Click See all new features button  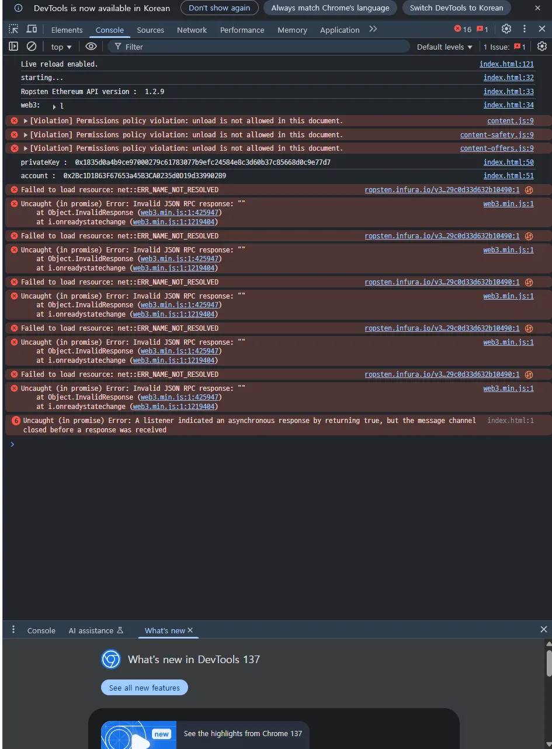tap(144, 688)
